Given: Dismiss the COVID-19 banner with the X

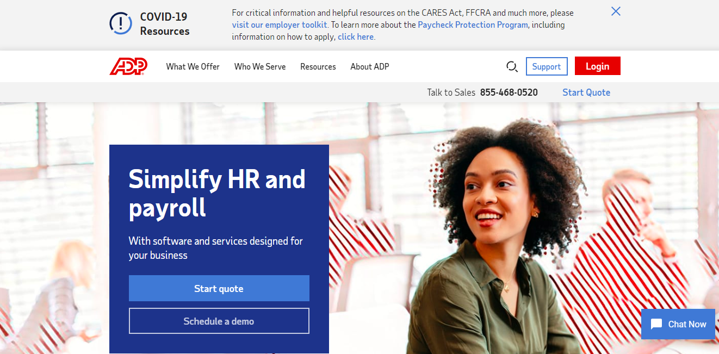Looking at the screenshot, I should 616,11.
